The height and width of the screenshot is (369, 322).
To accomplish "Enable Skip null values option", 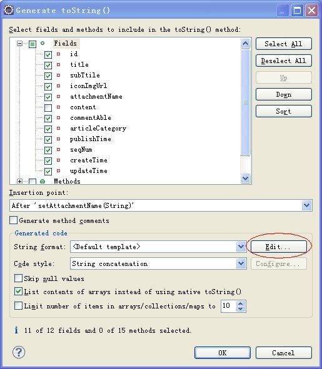I will (18, 278).
